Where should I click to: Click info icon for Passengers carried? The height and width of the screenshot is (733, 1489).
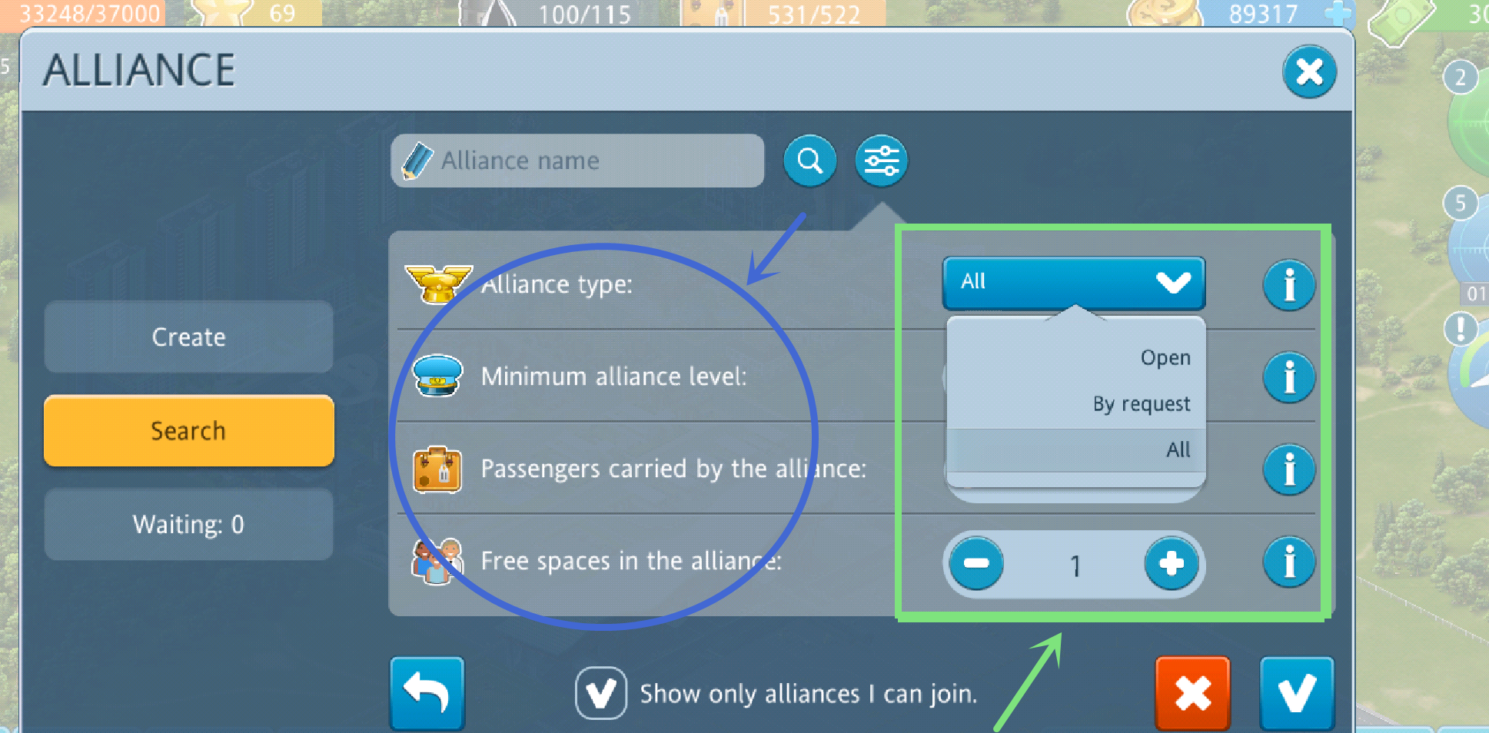[x=1289, y=469]
